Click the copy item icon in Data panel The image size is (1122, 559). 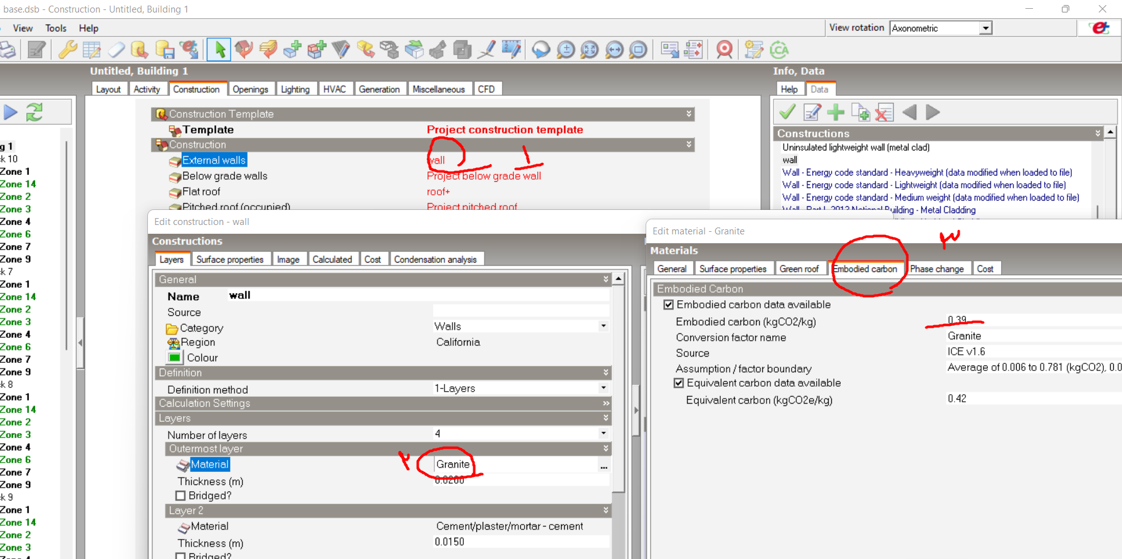(860, 112)
